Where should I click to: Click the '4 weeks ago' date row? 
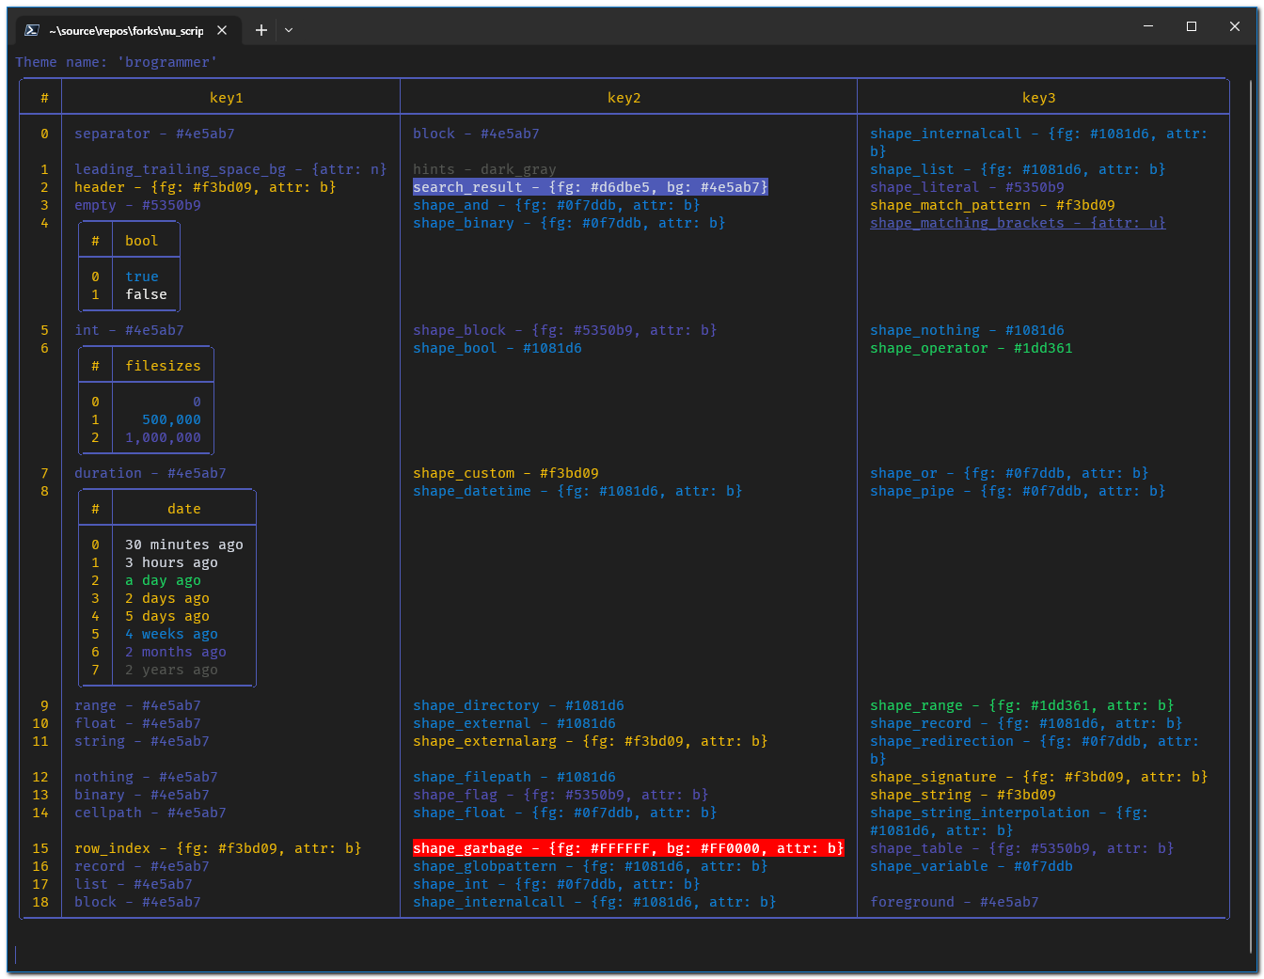pyautogui.click(x=171, y=634)
